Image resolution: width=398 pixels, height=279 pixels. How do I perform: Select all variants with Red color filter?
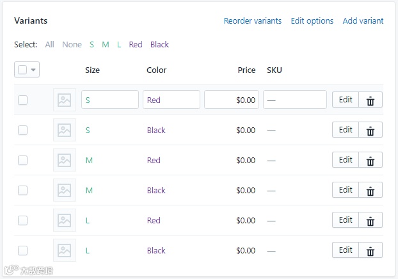[x=135, y=45]
